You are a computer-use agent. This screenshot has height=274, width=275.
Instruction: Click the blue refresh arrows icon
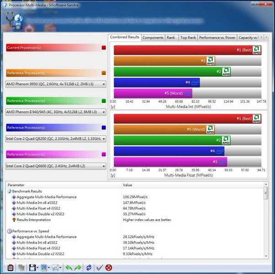pos(89,268)
